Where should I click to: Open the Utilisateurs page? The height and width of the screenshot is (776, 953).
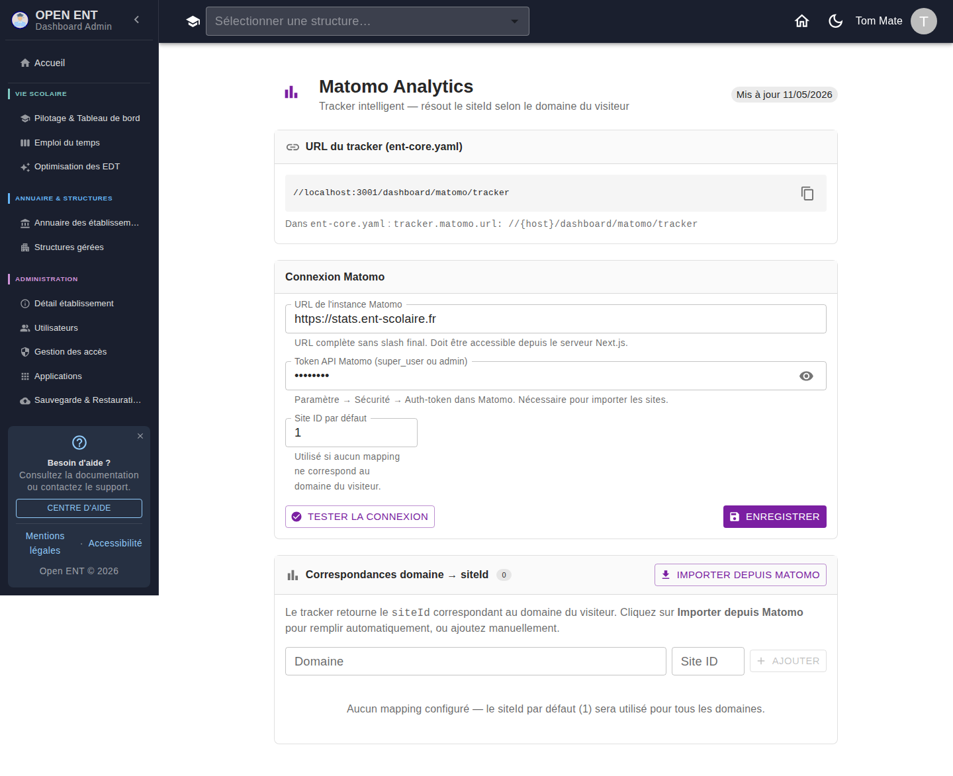pos(79,328)
